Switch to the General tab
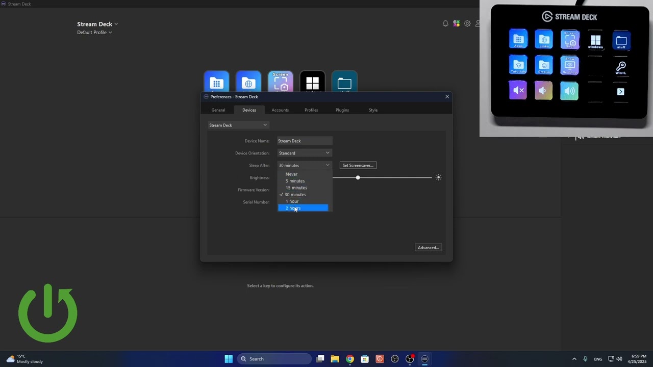 (218, 110)
